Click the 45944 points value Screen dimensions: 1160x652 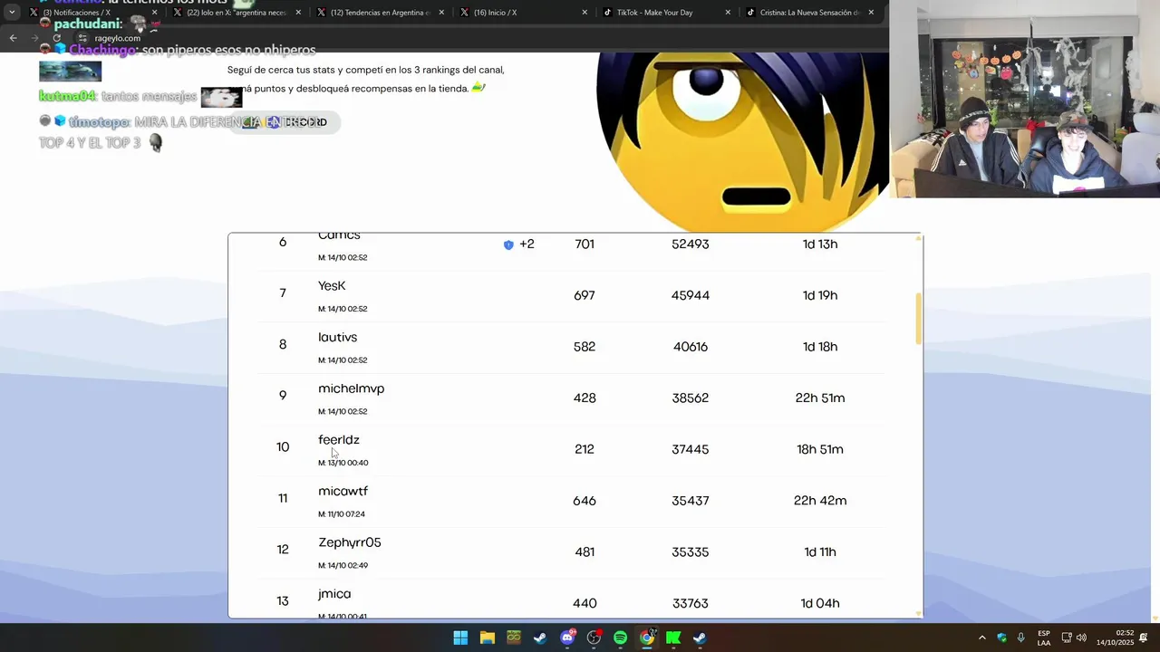point(691,295)
